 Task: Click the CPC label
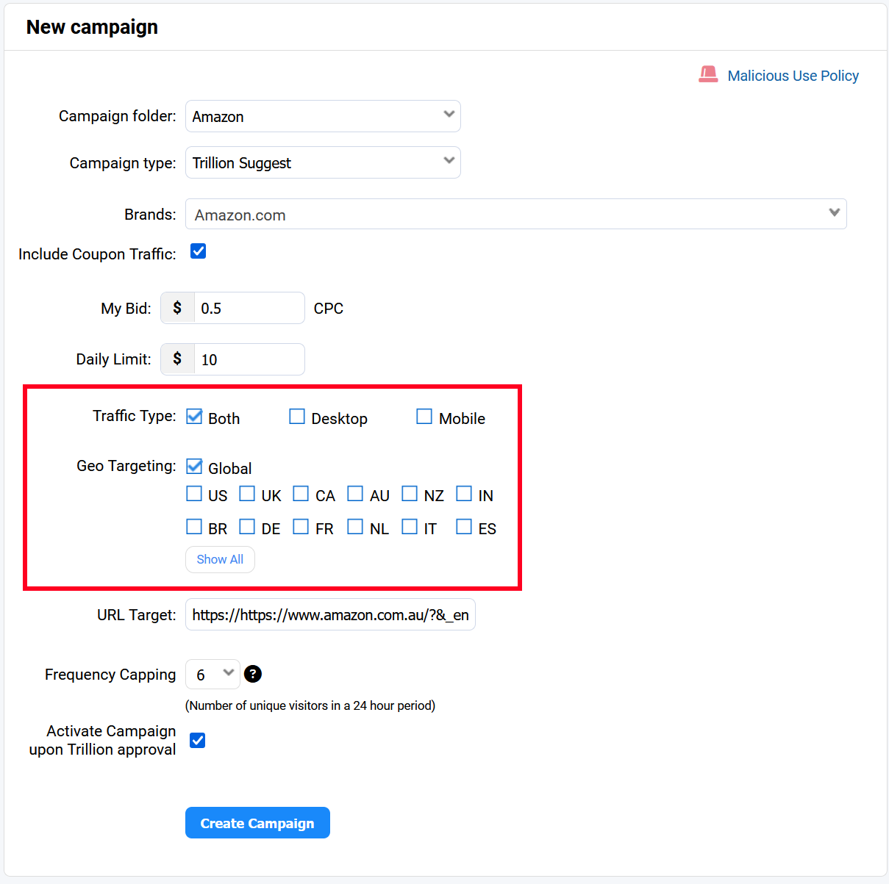[x=329, y=309]
